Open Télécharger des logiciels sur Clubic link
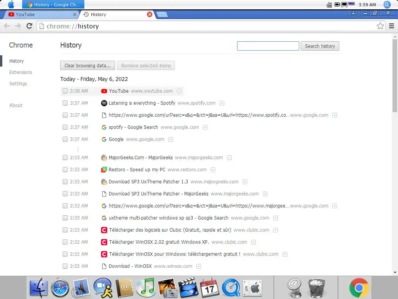This screenshot has width=398, height=299. click(x=170, y=230)
